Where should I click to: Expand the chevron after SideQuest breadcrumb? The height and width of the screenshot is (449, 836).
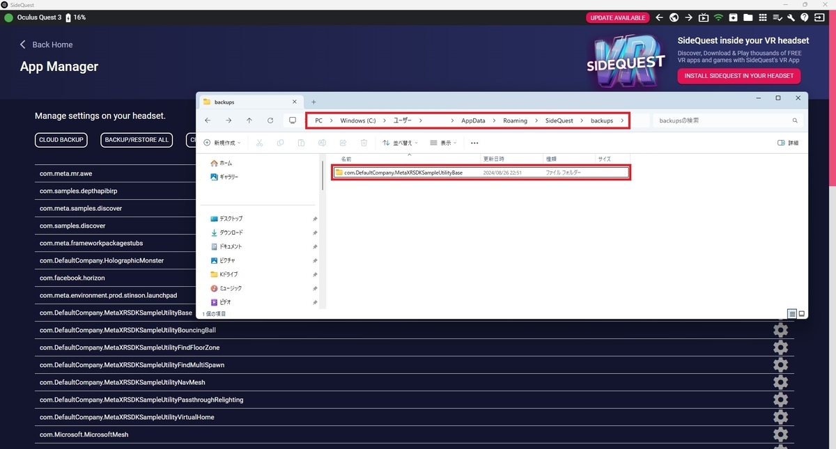(582, 120)
